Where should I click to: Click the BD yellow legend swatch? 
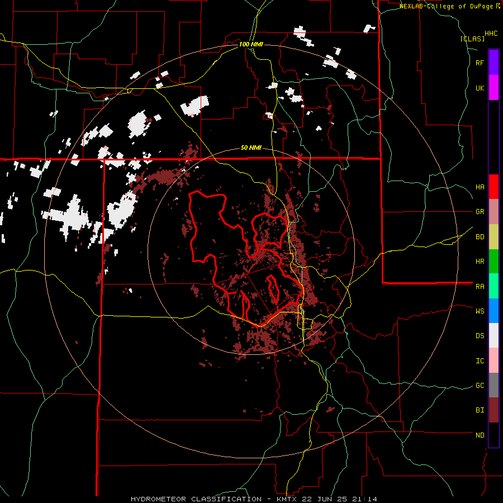point(493,237)
